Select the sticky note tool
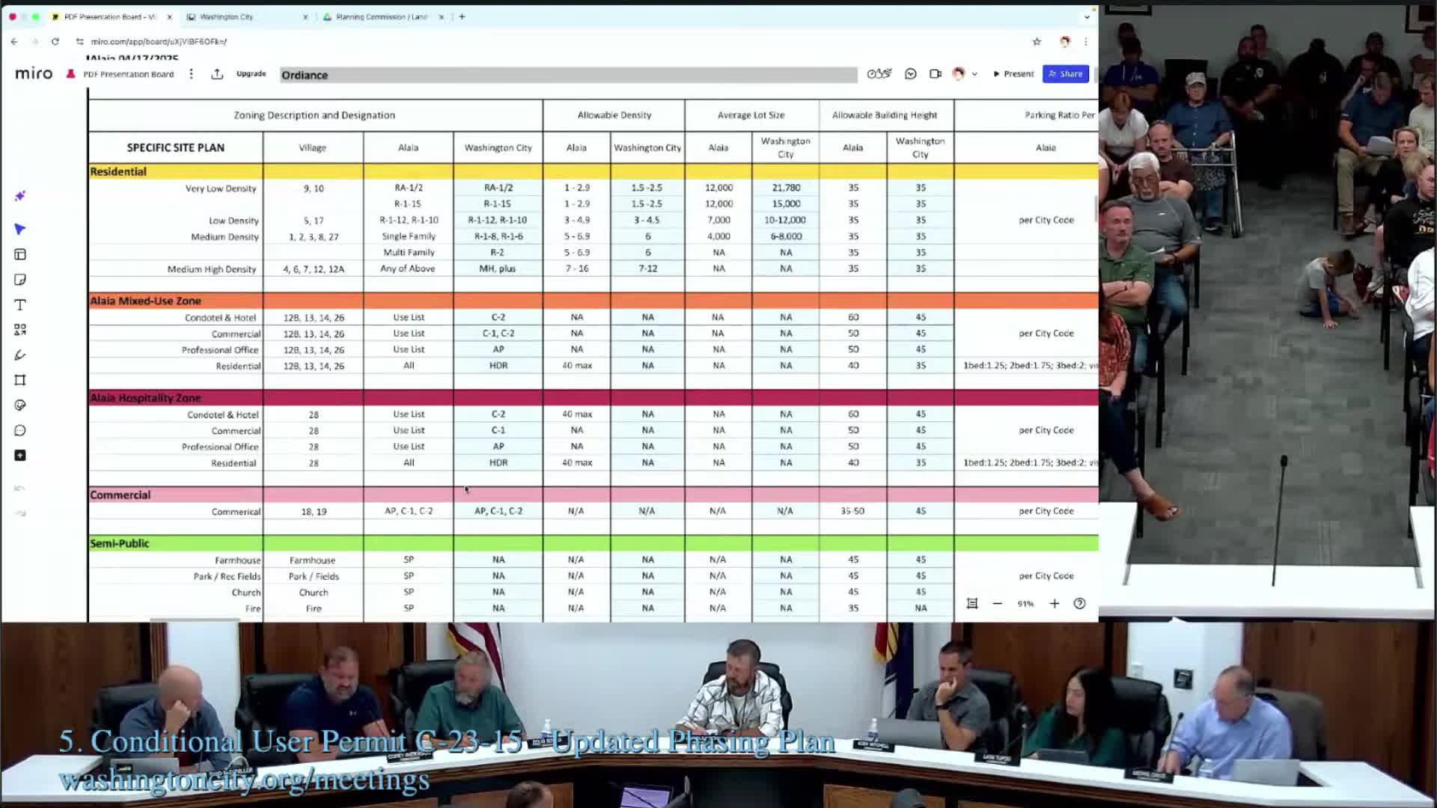Image resolution: width=1437 pixels, height=808 pixels. tap(20, 280)
